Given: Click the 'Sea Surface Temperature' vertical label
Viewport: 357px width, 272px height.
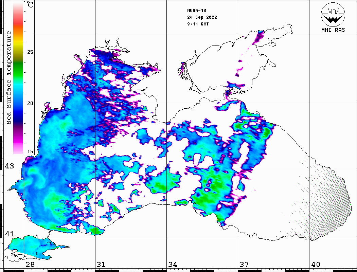Looking at the screenshot, I should coord(8,77).
